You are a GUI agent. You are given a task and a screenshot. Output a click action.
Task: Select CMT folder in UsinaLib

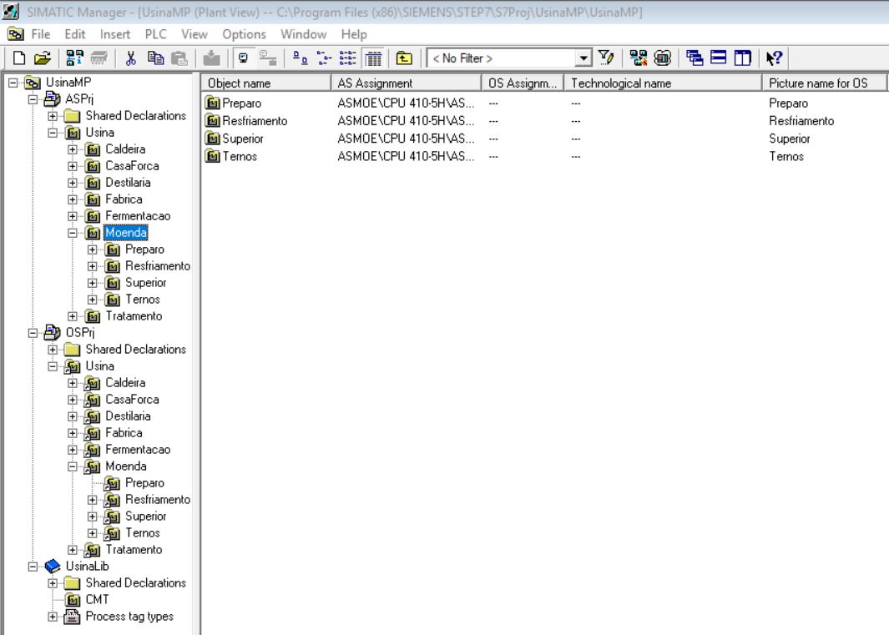[x=97, y=600]
